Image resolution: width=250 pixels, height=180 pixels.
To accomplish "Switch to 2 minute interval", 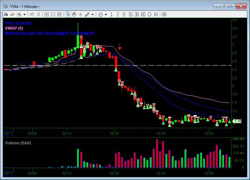I will 118,14.
